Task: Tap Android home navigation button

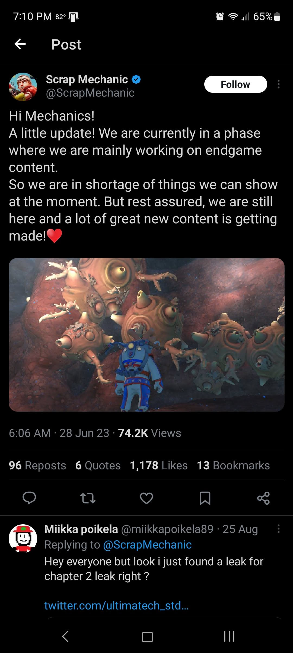Action: pyautogui.click(x=147, y=637)
